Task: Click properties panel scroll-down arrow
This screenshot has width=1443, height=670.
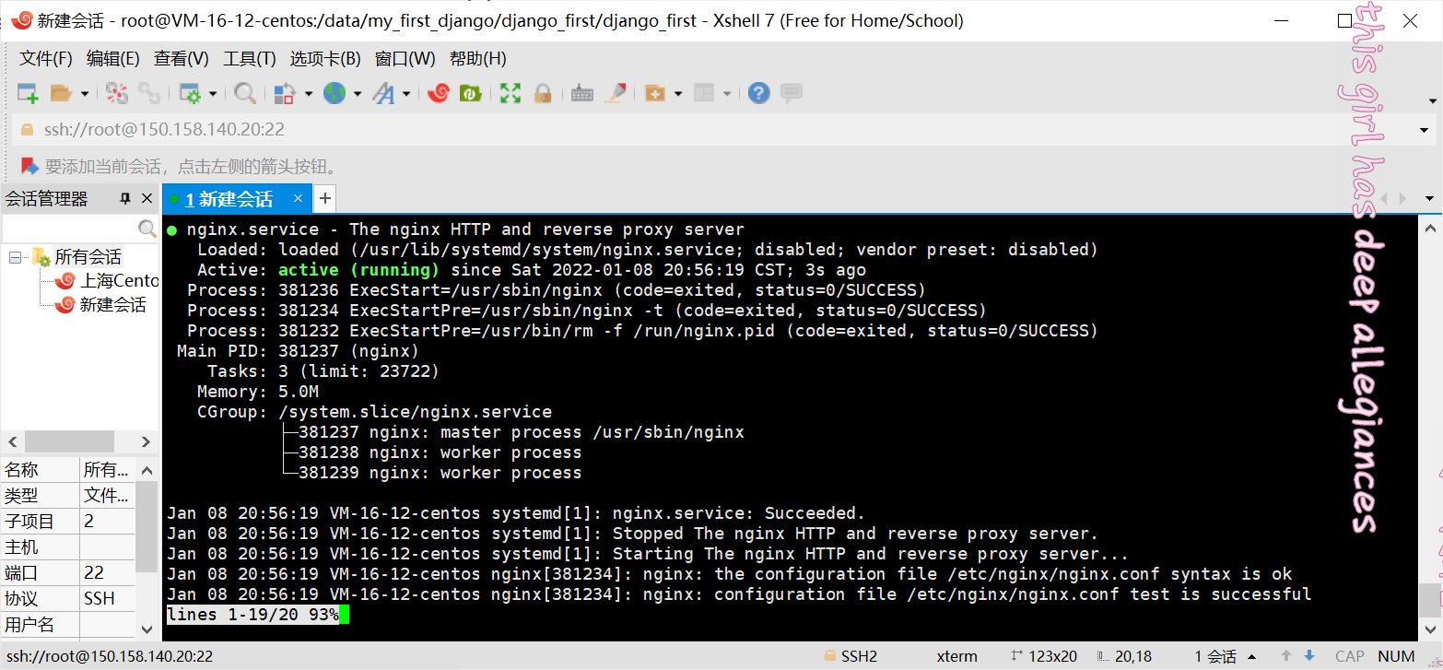Action: pos(147,629)
